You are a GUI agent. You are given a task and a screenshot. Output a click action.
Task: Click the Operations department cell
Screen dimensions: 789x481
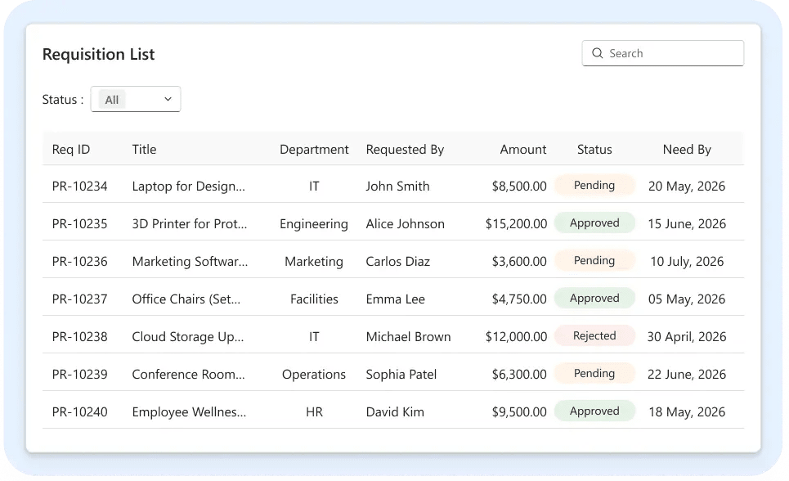[314, 375]
